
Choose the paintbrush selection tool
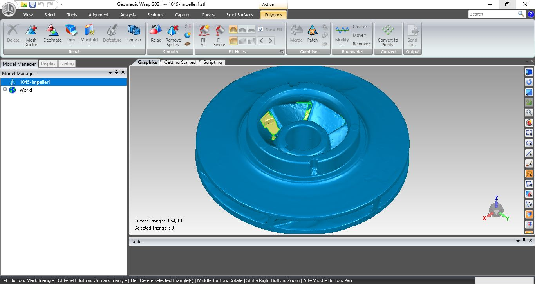point(529,163)
